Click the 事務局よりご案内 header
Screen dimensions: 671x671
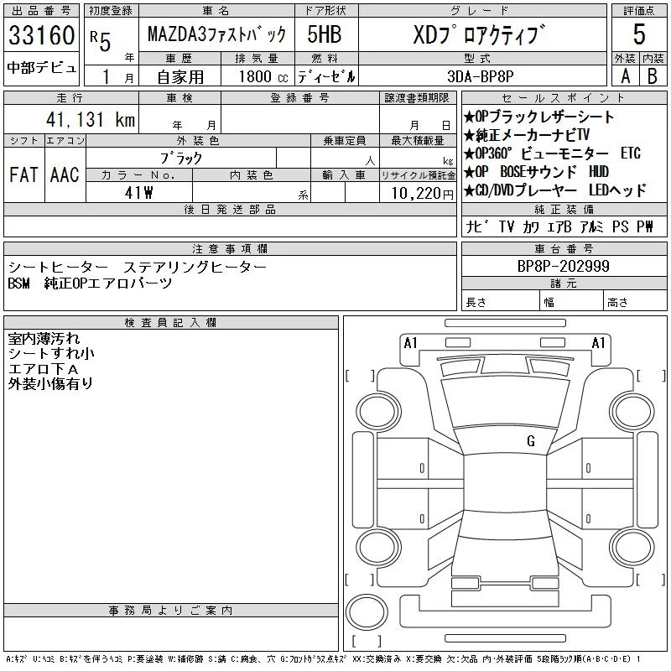171,611
